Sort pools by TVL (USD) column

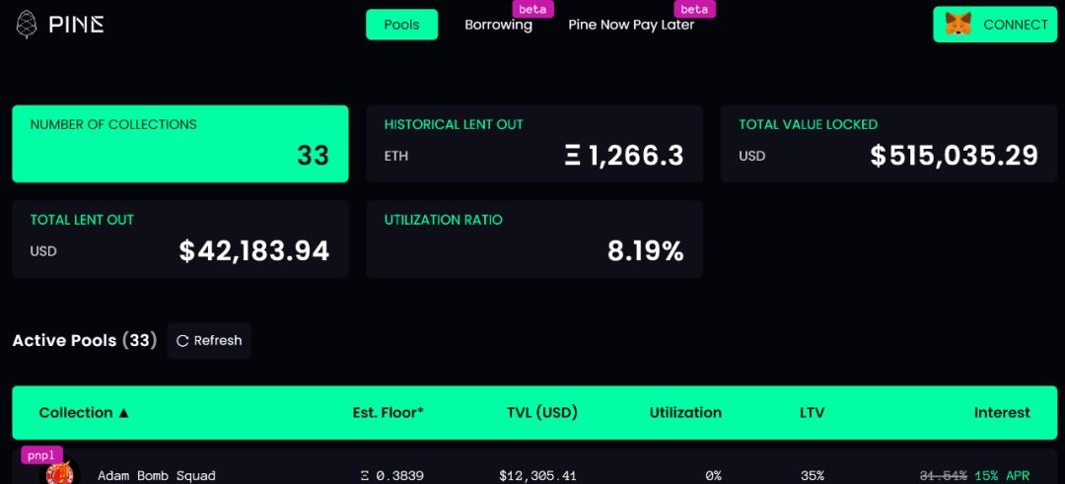(541, 413)
